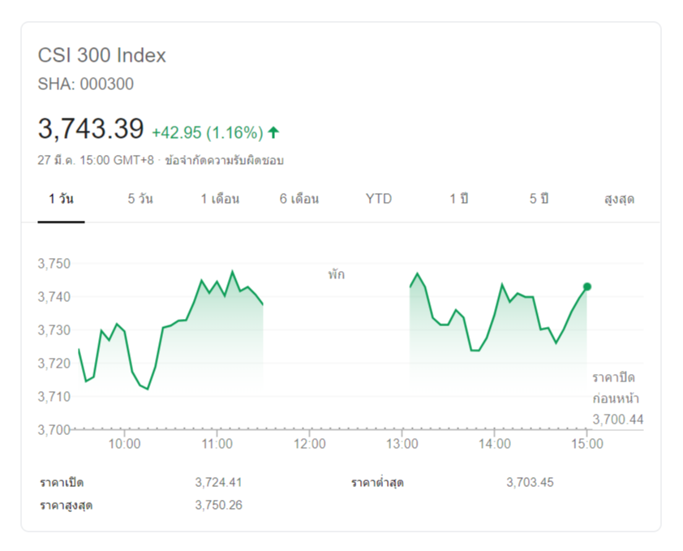Click the CSI 300 Index title

click(102, 55)
